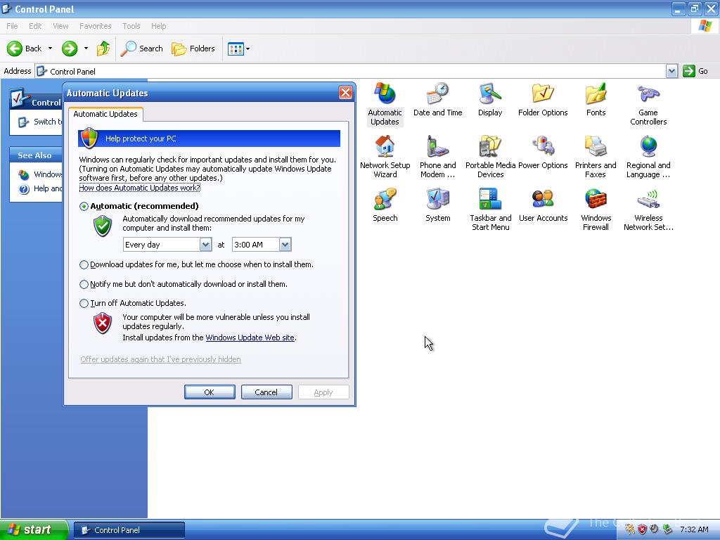
Task: Open the Automatic Updates control panel icon
Action: point(385,104)
